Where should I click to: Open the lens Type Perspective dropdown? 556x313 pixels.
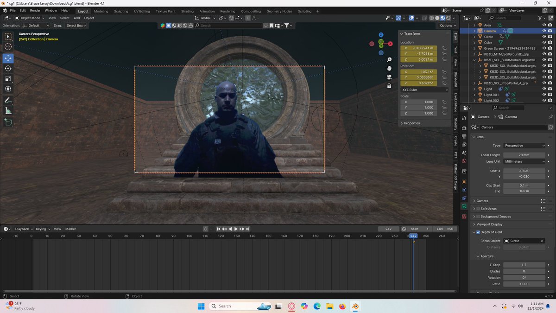[x=524, y=146]
